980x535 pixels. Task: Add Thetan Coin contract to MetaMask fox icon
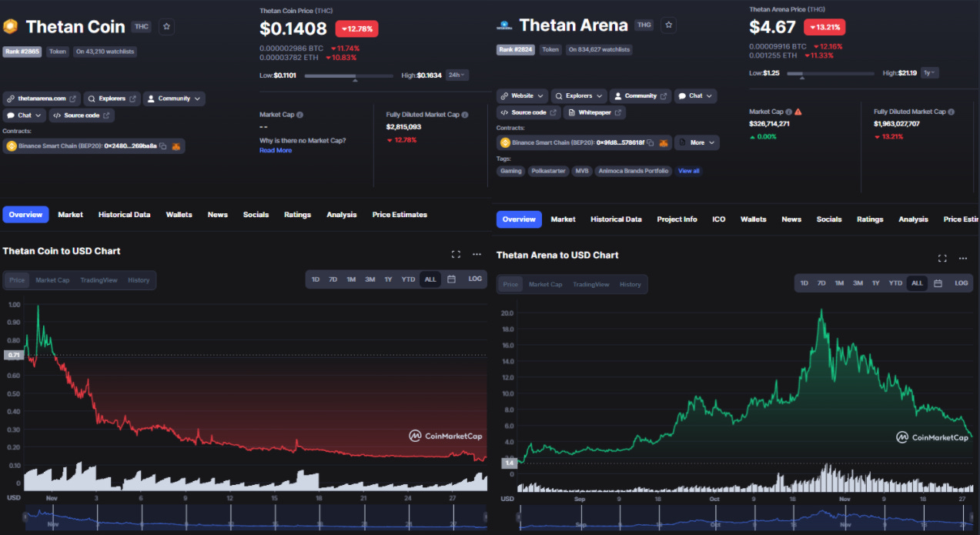click(x=176, y=145)
